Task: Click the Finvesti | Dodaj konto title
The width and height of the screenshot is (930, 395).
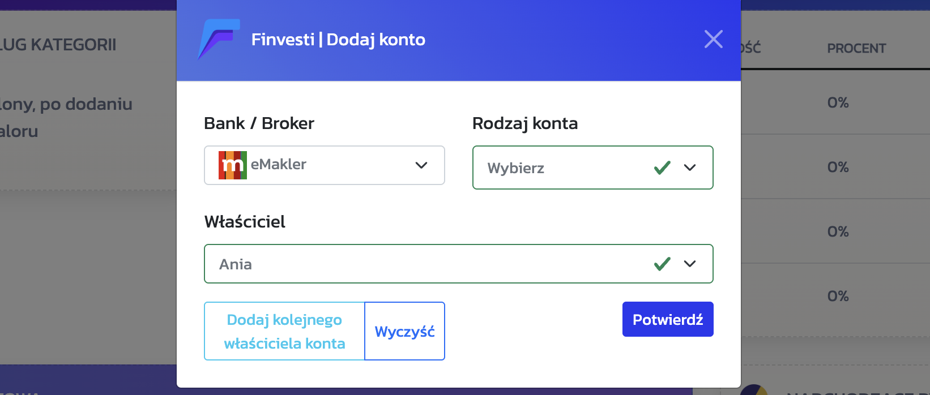Action: coord(338,40)
